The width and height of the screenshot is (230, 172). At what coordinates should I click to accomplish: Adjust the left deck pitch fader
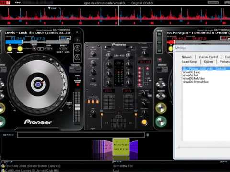(x=78, y=107)
